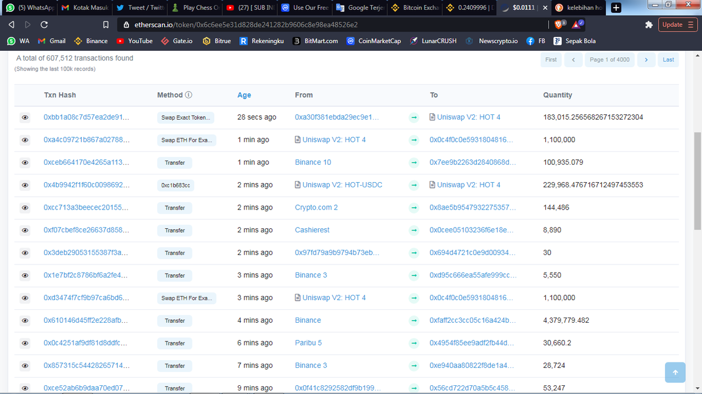Select quantity 4,379,779.482
The image size is (702, 394).
point(566,320)
